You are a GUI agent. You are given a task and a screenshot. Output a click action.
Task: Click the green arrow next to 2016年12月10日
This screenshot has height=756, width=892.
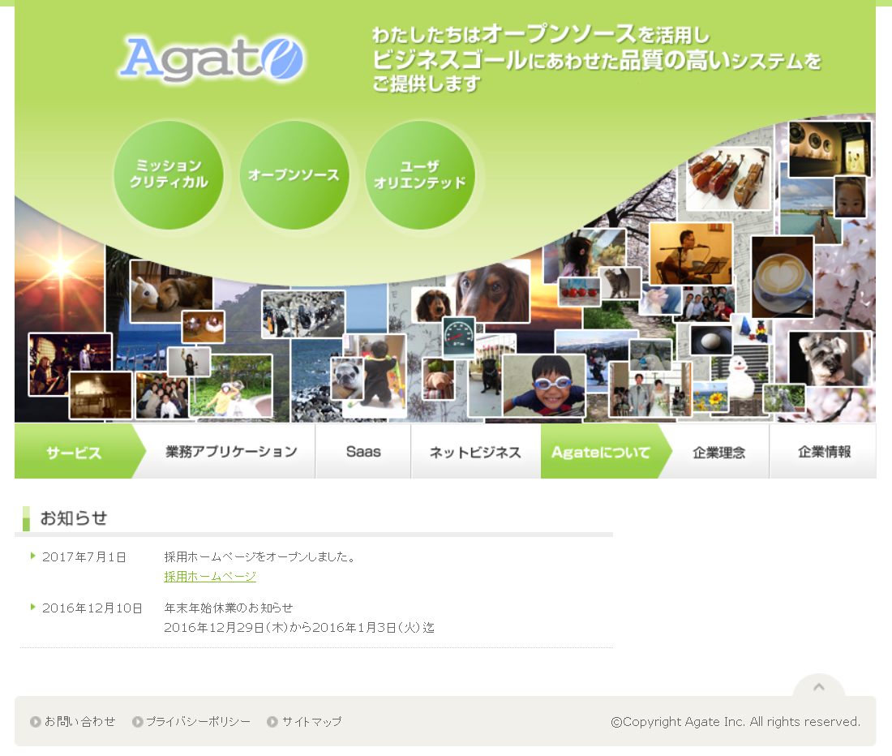click(x=32, y=608)
